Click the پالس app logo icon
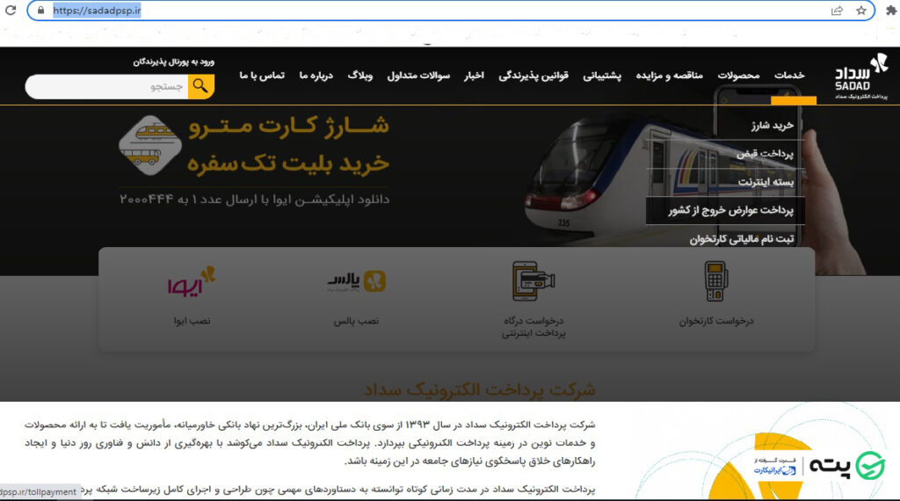This screenshot has height=501, width=900. coord(357,281)
